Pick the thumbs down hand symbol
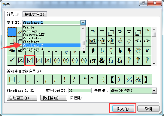164x116 pixels. [x=129, y=41]
